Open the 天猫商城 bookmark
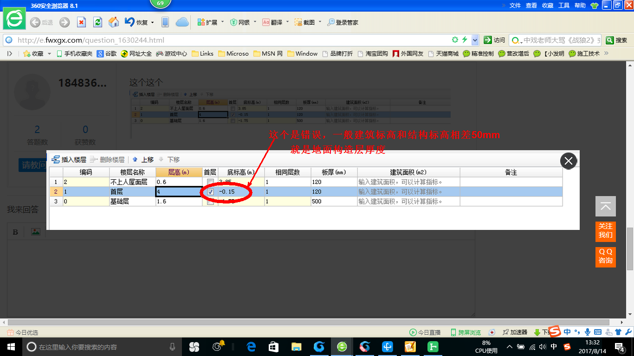This screenshot has height=356, width=634. [443, 54]
